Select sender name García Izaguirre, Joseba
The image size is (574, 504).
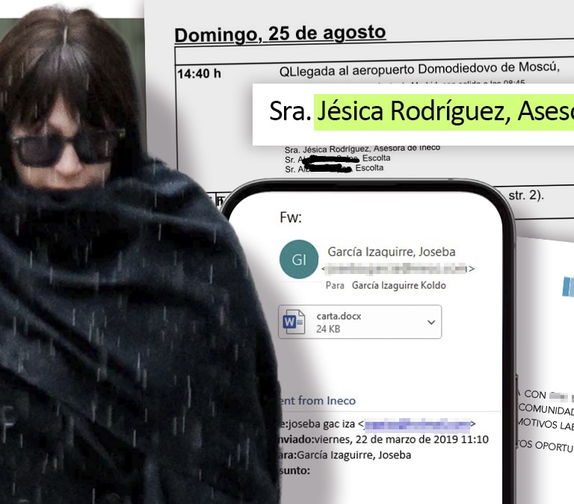(391, 252)
